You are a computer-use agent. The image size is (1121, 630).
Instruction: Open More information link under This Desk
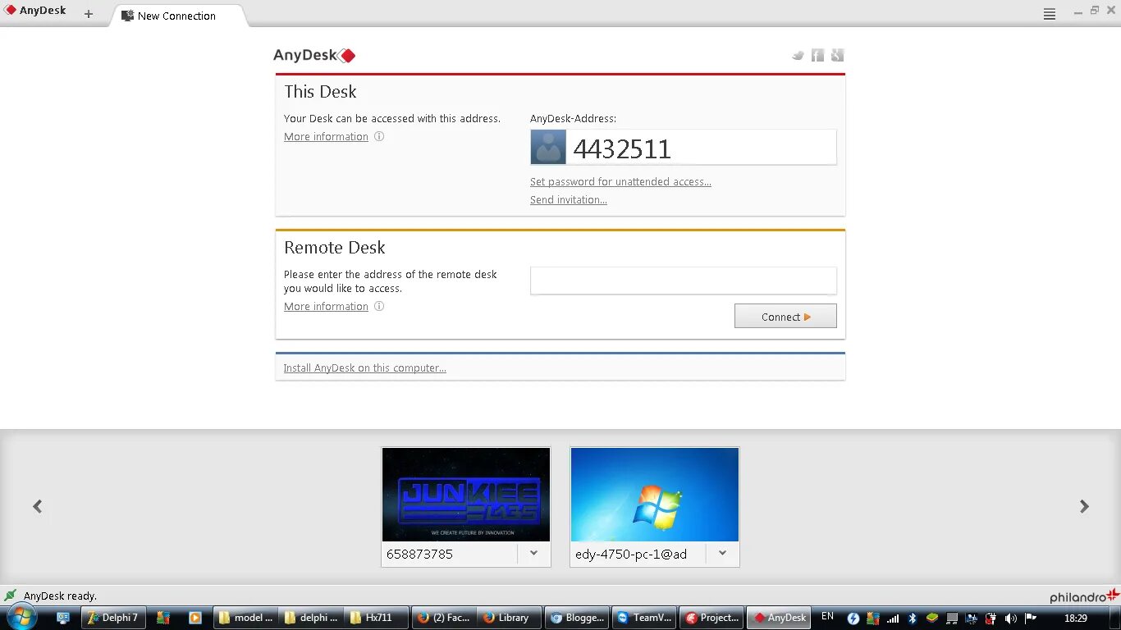(326, 136)
